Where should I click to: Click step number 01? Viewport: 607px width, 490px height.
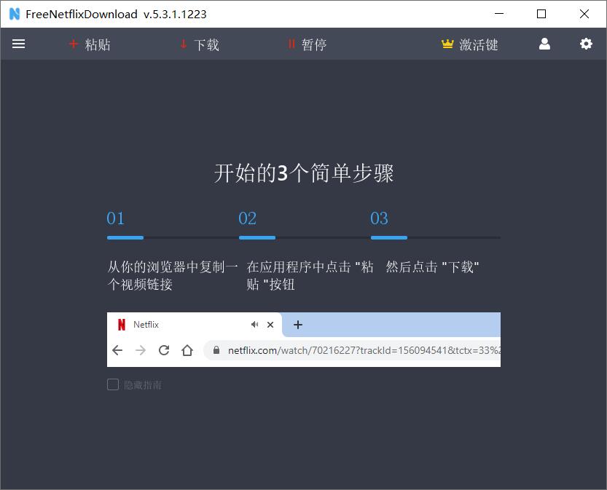pyautogui.click(x=116, y=218)
